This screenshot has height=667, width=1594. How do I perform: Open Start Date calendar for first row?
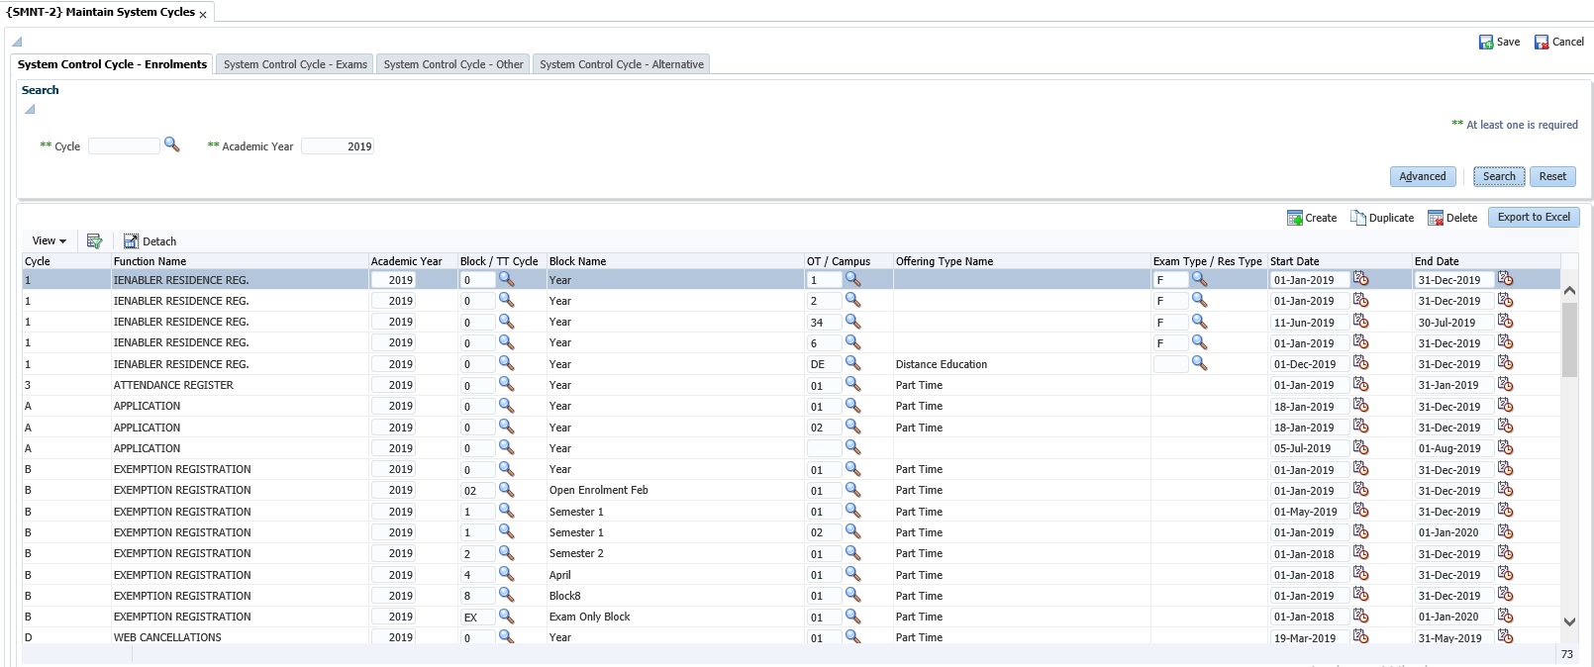(1360, 279)
